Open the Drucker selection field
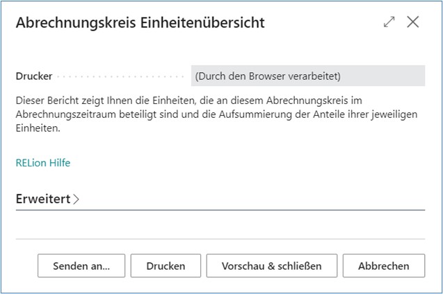443x294 pixels. [307, 76]
